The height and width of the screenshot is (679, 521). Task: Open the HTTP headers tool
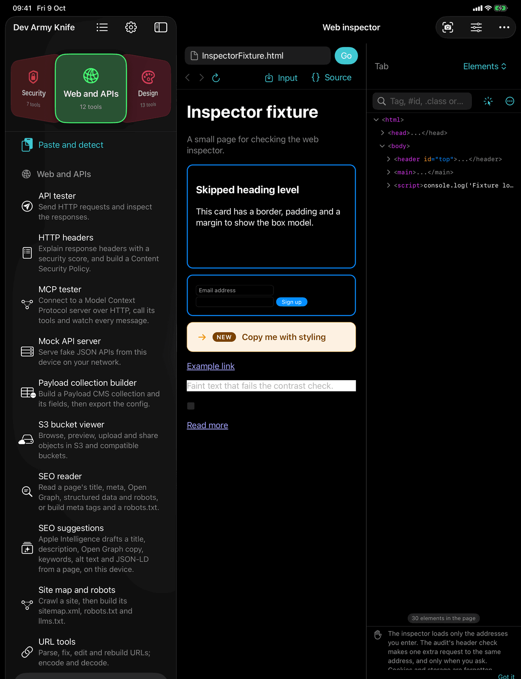click(91, 253)
